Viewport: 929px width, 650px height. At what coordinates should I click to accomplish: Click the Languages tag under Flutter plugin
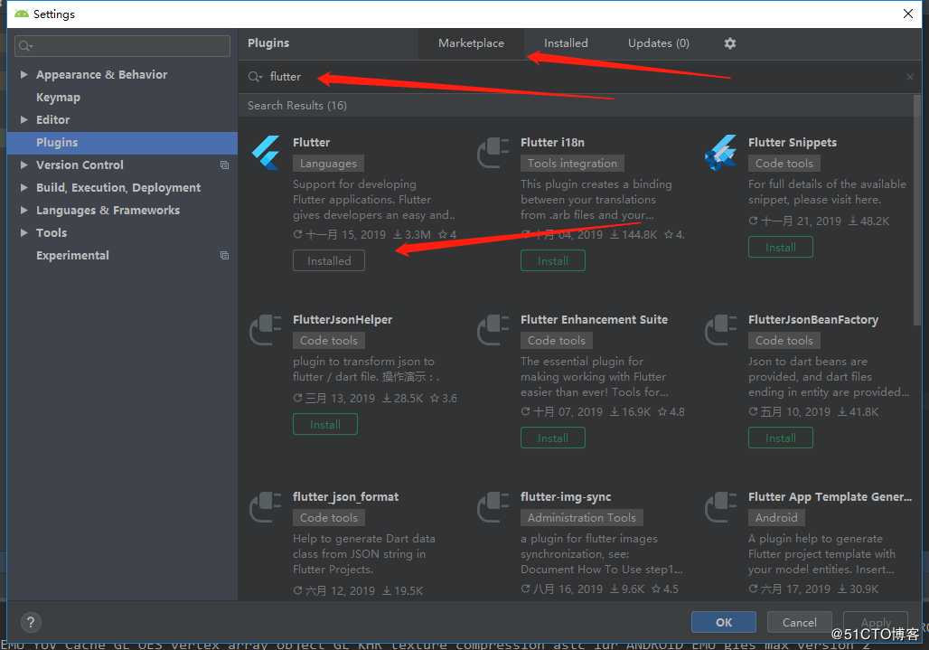click(328, 163)
